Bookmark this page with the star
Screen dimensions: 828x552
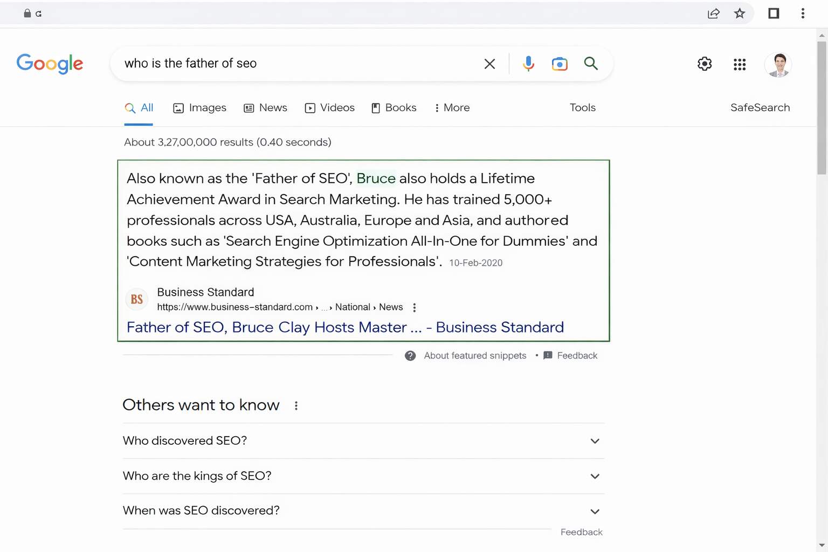pyautogui.click(x=740, y=13)
